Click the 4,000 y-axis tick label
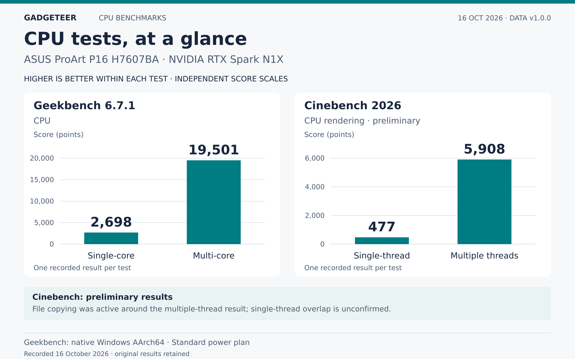The width and height of the screenshot is (575, 359). point(315,187)
